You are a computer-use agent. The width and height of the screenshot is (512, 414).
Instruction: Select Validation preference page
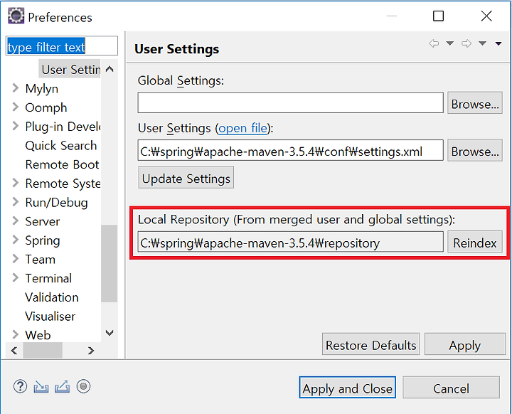pos(52,297)
